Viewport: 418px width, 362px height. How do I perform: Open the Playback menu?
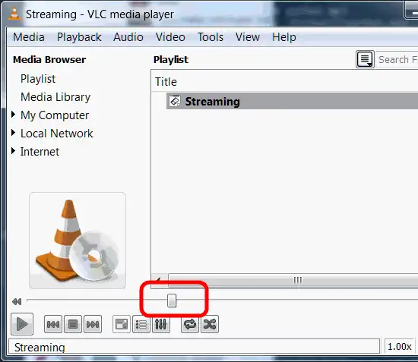79,37
